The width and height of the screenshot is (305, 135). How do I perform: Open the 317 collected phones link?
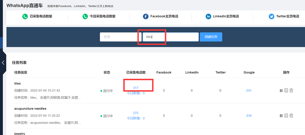(x=136, y=88)
